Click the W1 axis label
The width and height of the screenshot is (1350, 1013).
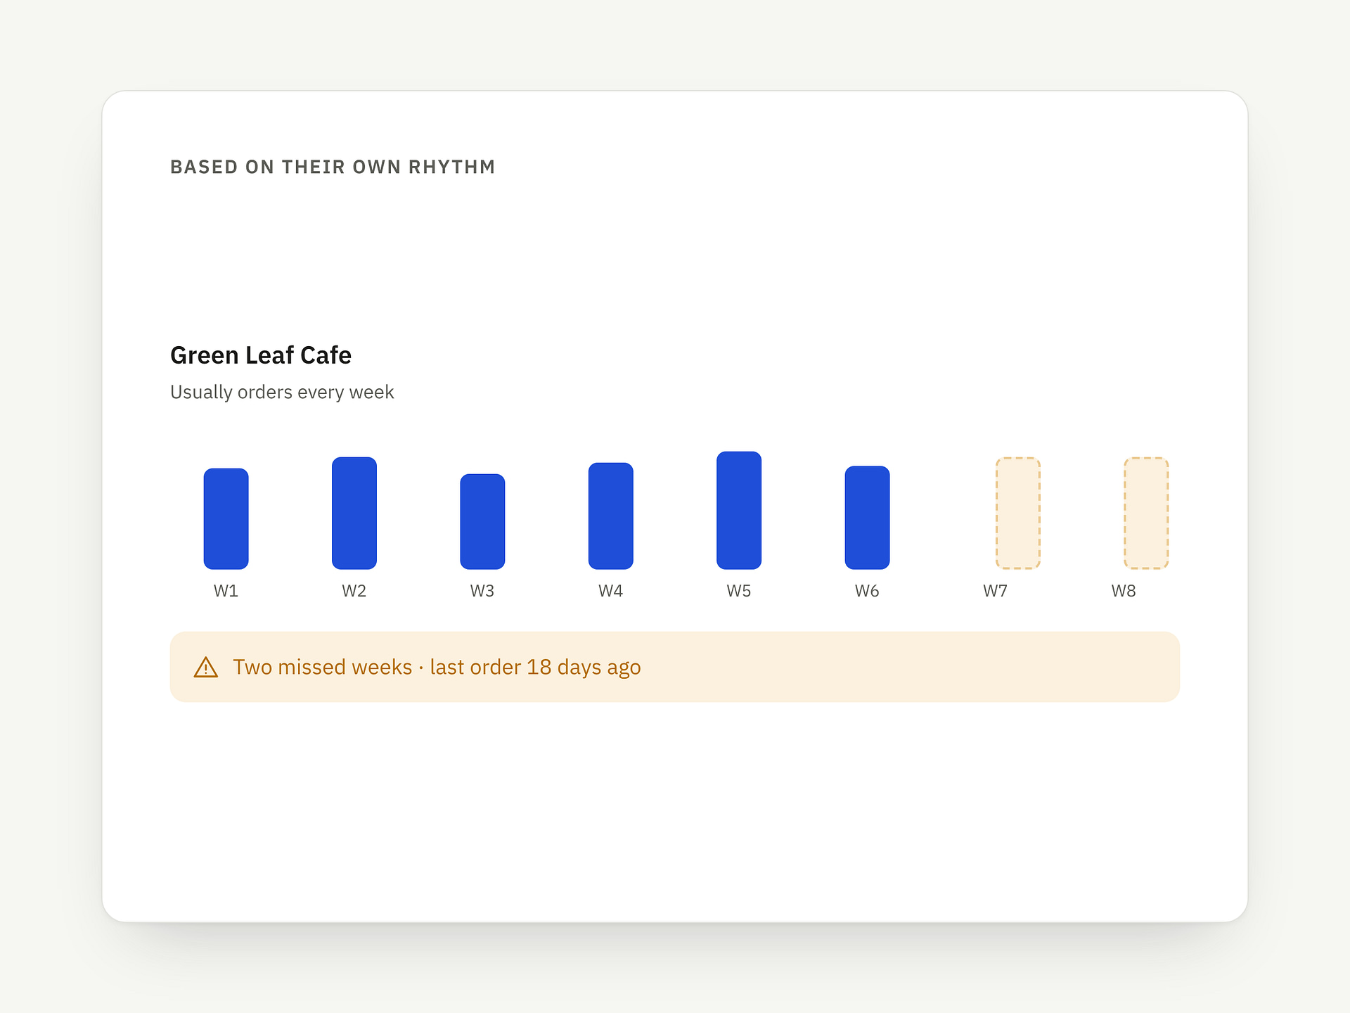coord(226,591)
